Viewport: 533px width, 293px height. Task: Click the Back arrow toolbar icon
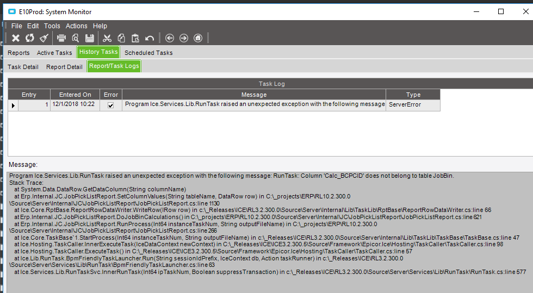170,38
